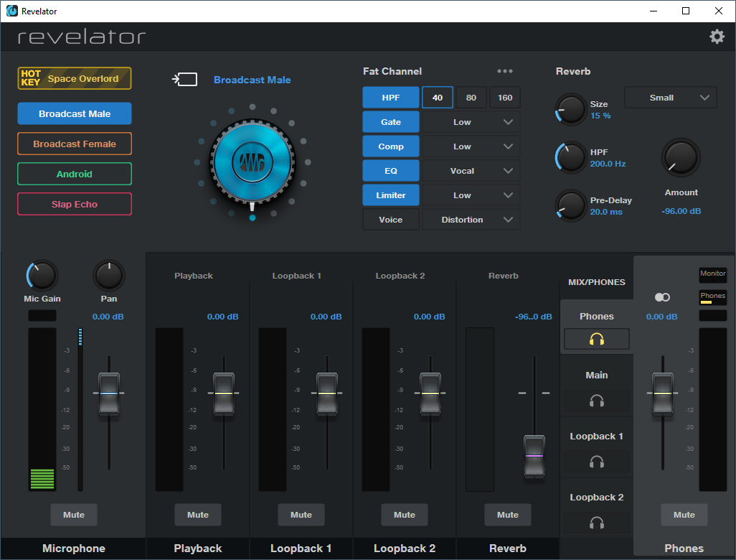Viewport: 736px width, 560px height.
Task: Click the Hot Key Space Overlord button
Action: point(75,78)
